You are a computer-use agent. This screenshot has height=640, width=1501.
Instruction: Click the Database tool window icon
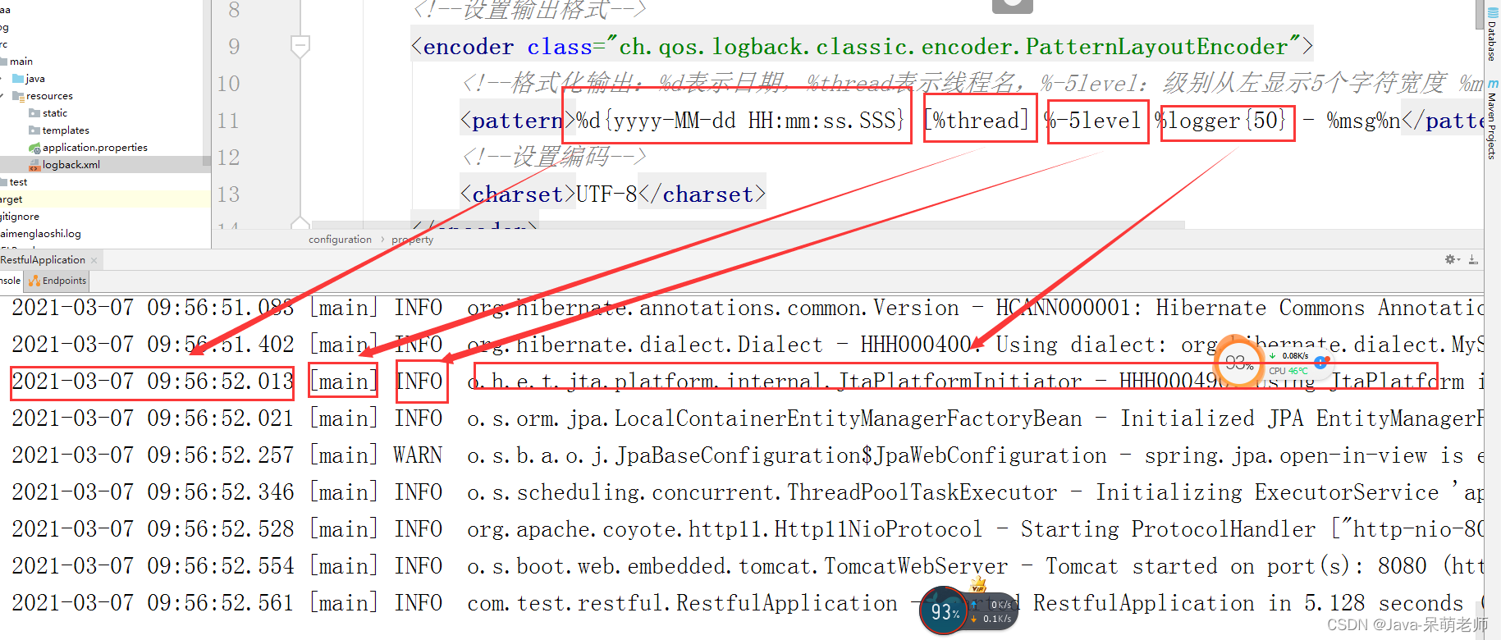1493,13
